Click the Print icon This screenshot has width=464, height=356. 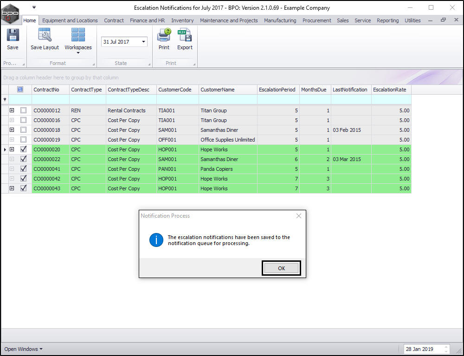tap(164, 35)
